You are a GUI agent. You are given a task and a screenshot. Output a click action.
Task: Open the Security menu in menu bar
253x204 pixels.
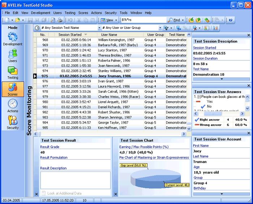111,13
